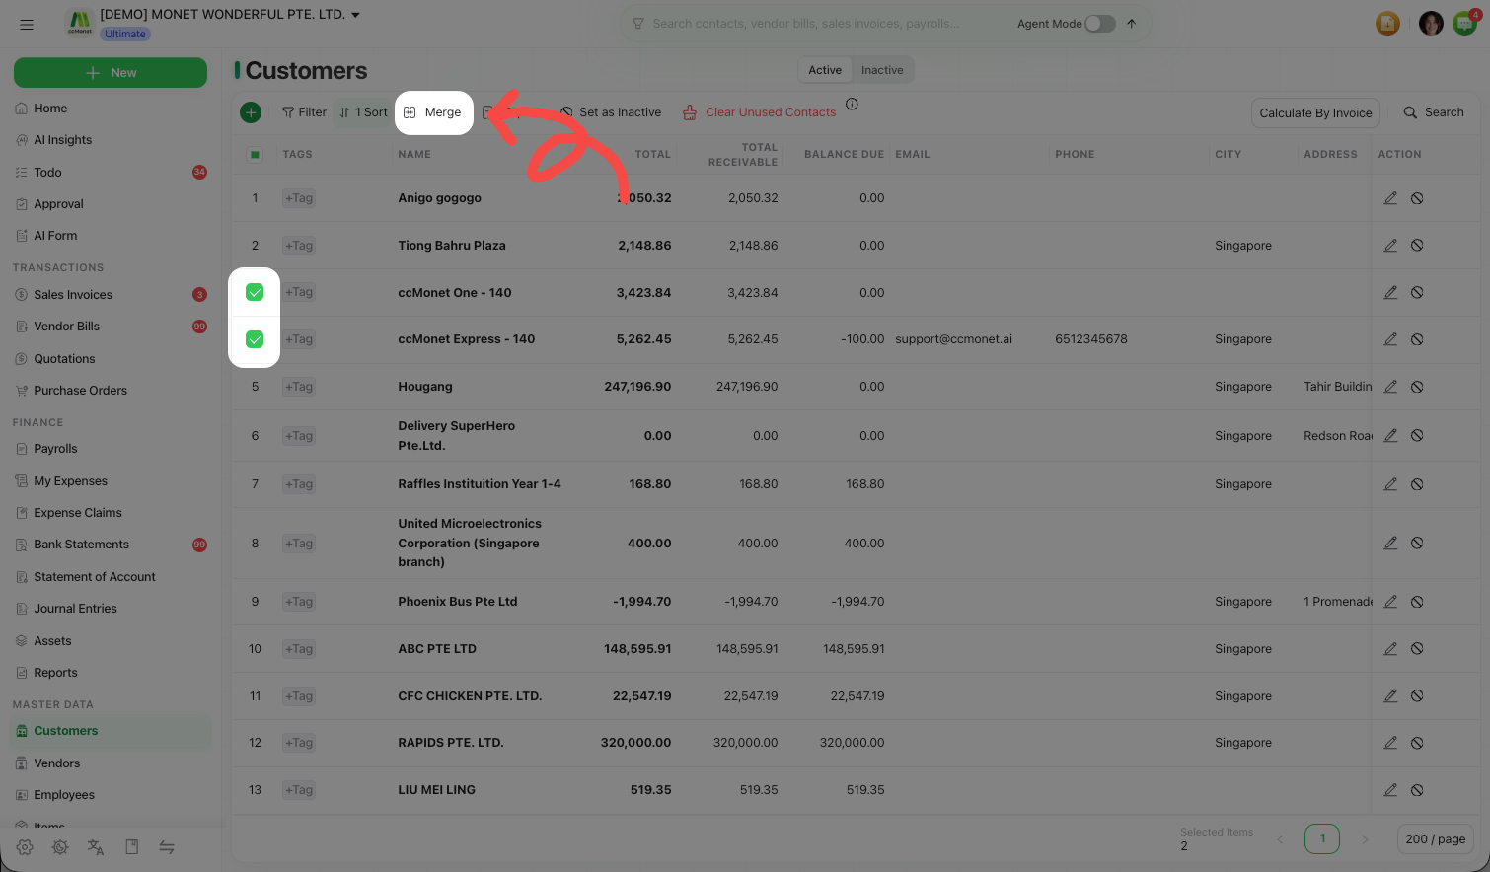The width and height of the screenshot is (1490, 872).
Task: Open the bookmark guide icon in sidebar footer
Action: click(131, 847)
